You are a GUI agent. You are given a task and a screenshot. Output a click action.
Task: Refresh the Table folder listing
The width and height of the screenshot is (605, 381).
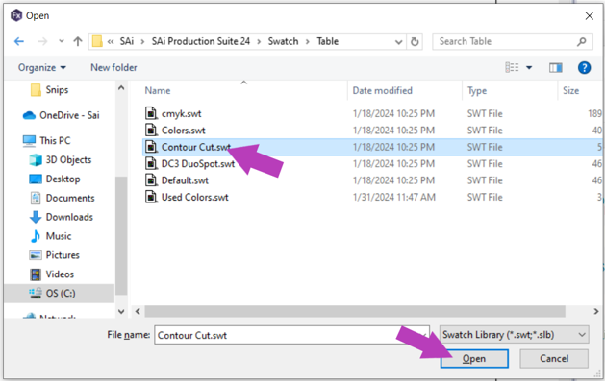[415, 41]
